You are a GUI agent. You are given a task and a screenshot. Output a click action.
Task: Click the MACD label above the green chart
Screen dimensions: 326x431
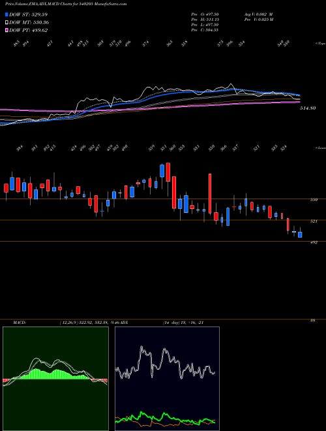(20, 323)
